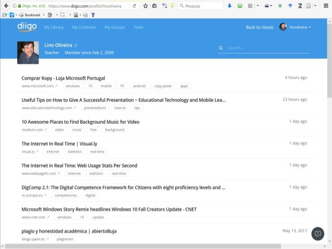Click the 'presentations' tag
This screenshot has width=332, height=249.
95,108
